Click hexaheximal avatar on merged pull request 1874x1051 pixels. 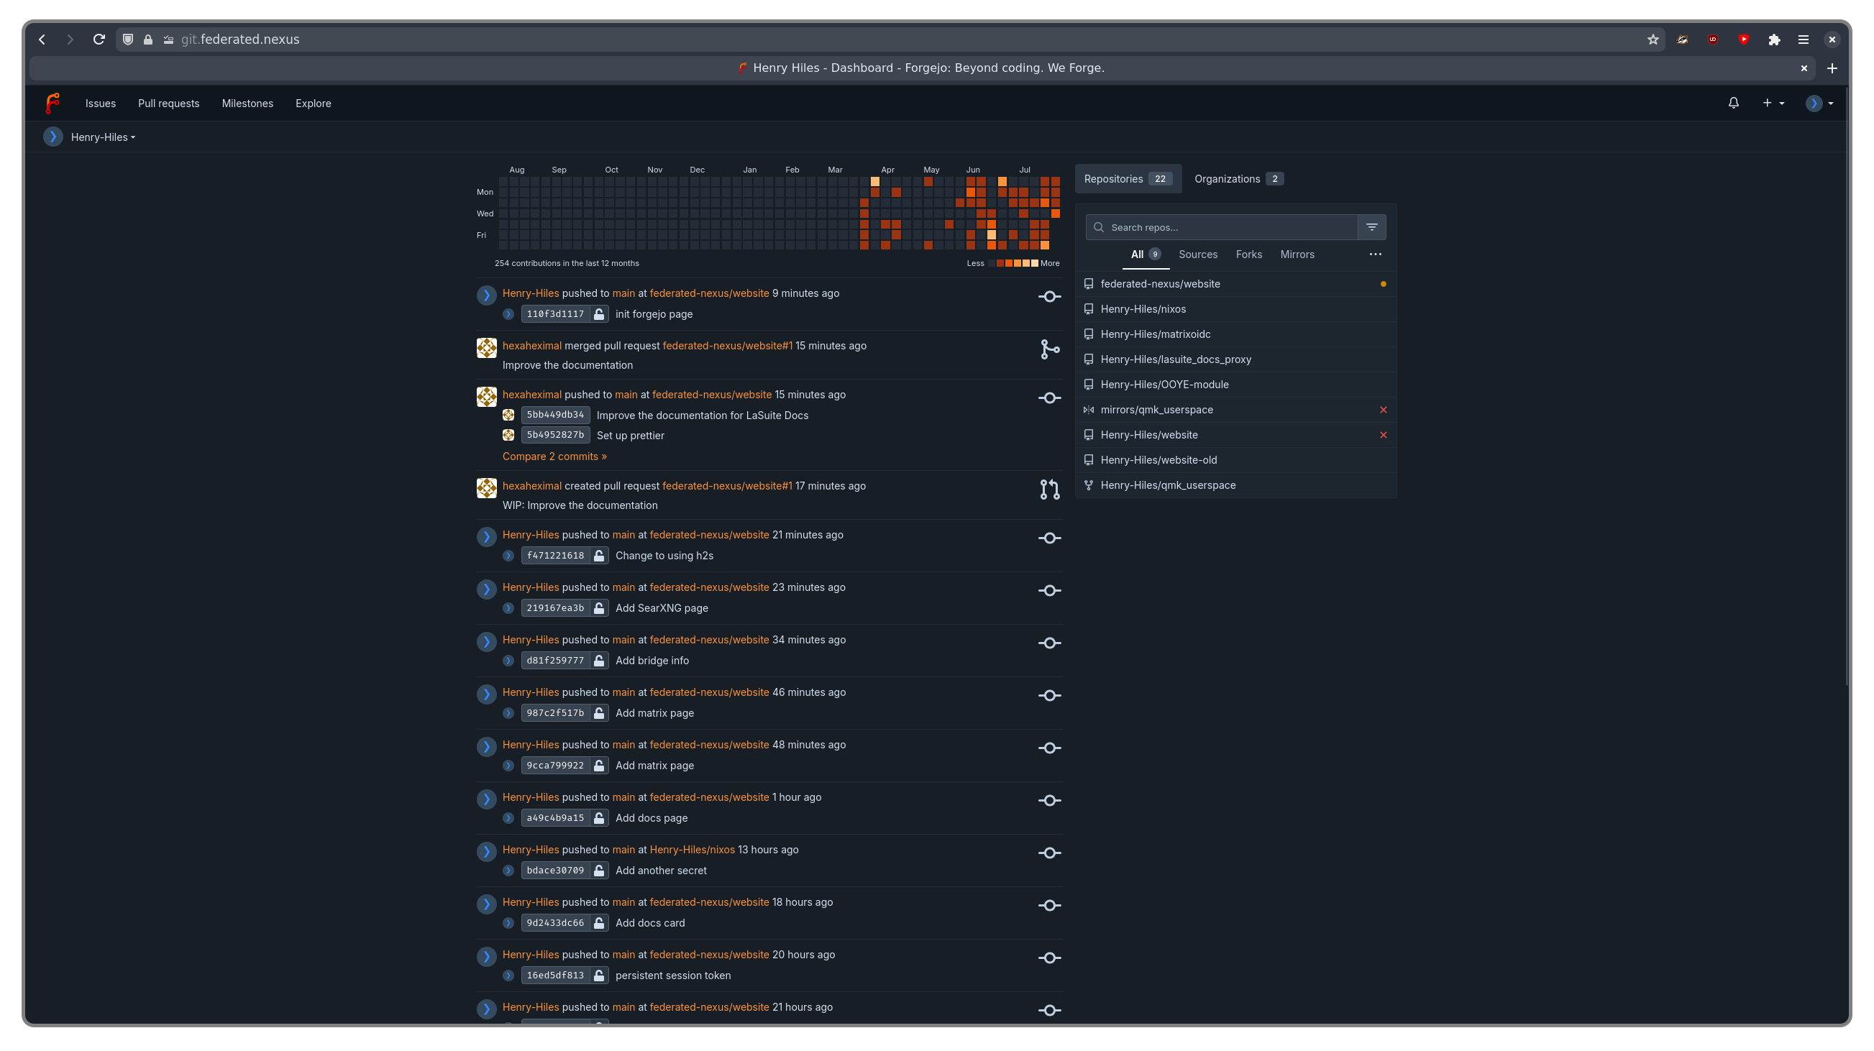tap(487, 348)
